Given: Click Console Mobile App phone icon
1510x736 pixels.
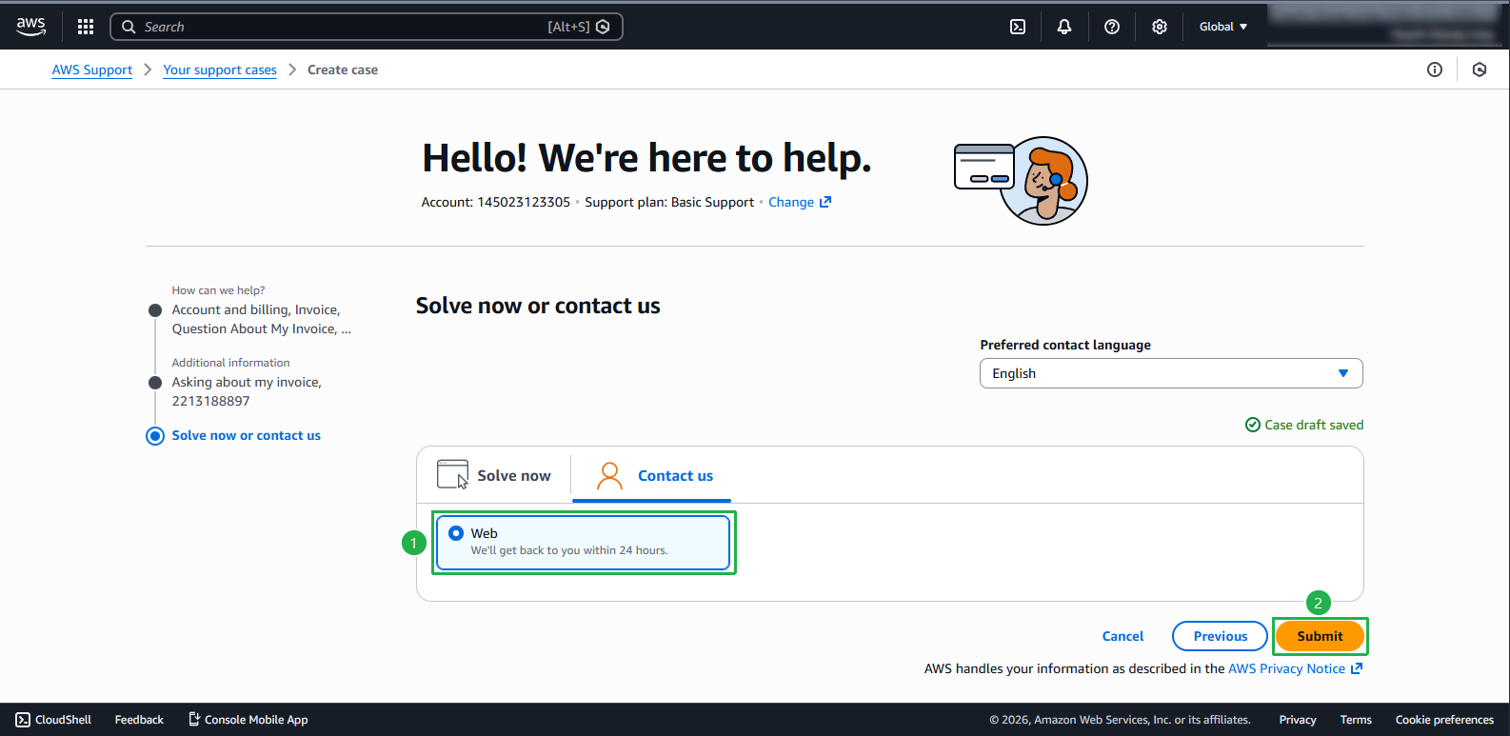Looking at the screenshot, I should (x=194, y=720).
